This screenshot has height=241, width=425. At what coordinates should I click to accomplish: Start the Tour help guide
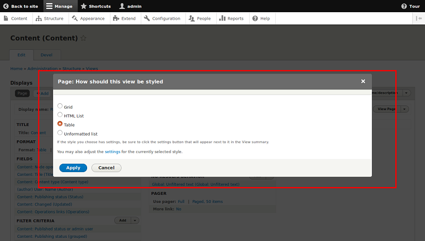(x=411, y=6)
